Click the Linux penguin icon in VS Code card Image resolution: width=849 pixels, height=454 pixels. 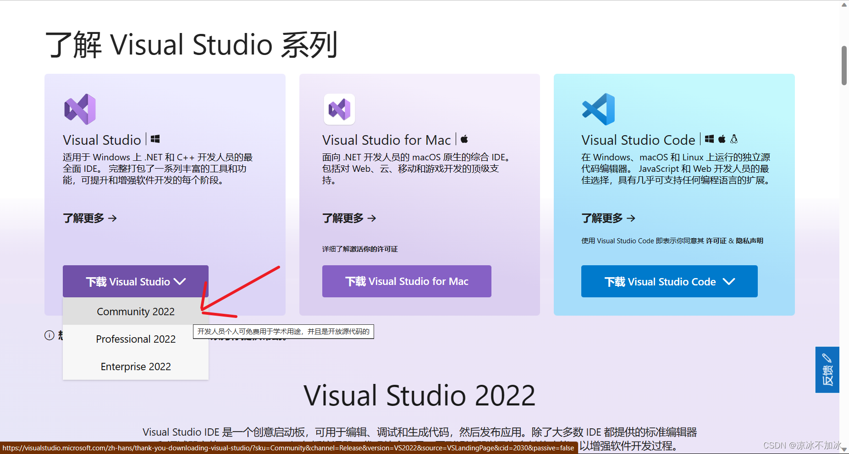click(x=734, y=139)
